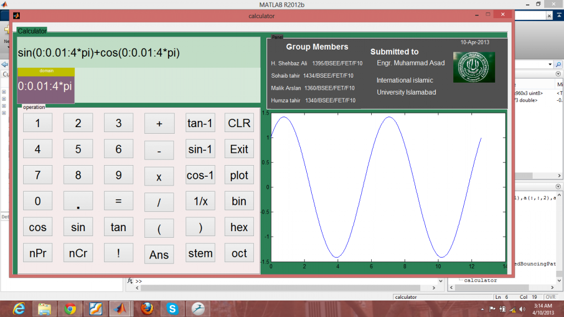Open Google Chrome from the taskbar
This screenshot has height=317, width=564.
(70, 309)
